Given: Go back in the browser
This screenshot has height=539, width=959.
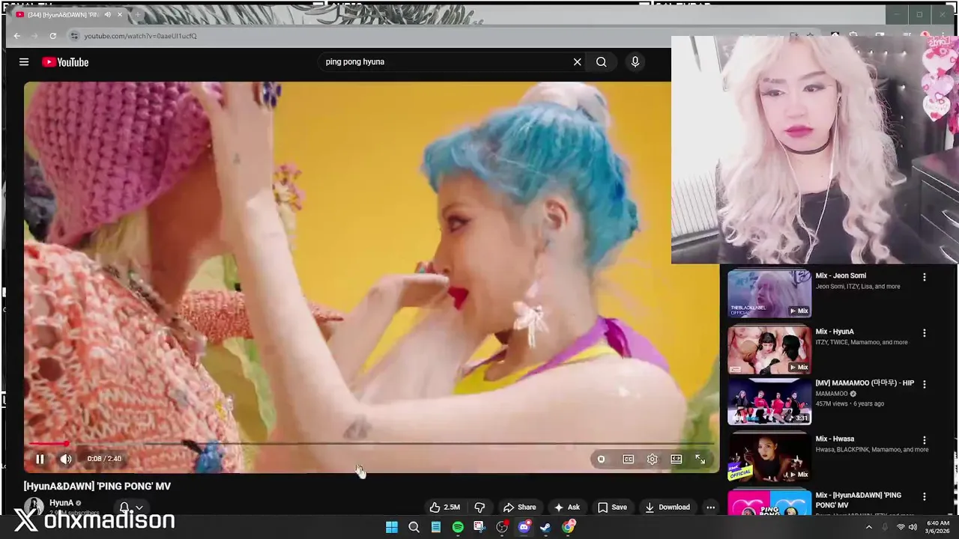Looking at the screenshot, I should pos(17,36).
